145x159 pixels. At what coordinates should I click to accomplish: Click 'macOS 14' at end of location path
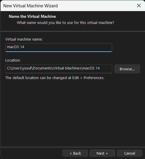coord(91,68)
